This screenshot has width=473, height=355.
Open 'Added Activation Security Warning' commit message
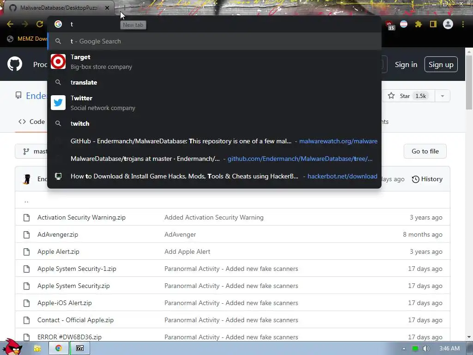[214, 217]
